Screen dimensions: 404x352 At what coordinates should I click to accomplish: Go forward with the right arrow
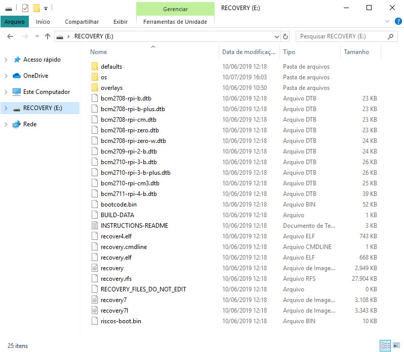pos(25,36)
